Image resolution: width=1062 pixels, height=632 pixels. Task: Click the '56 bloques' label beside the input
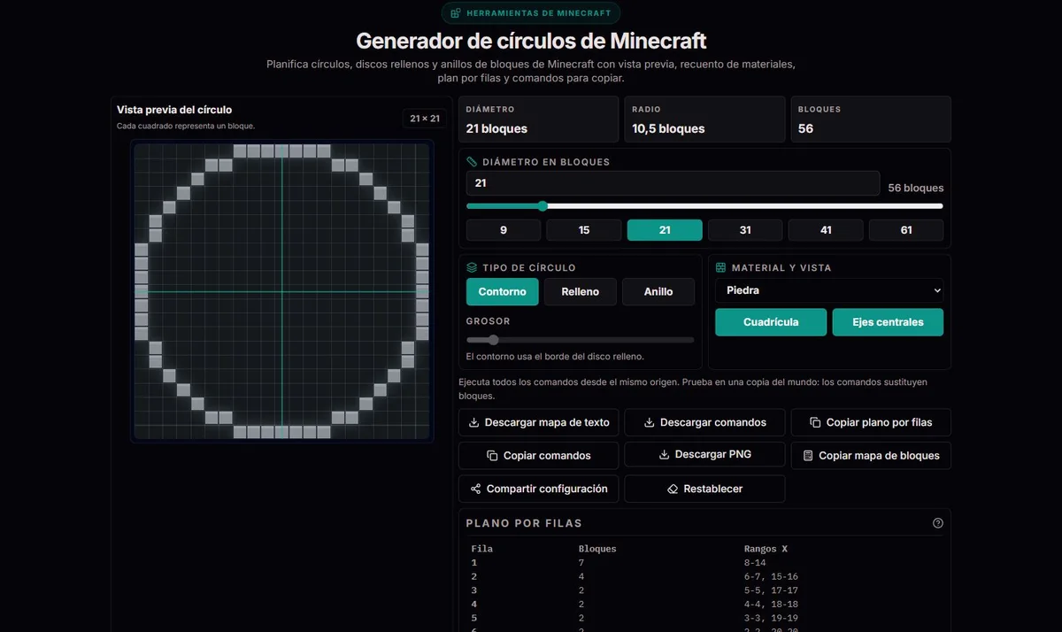click(x=915, y=188)
